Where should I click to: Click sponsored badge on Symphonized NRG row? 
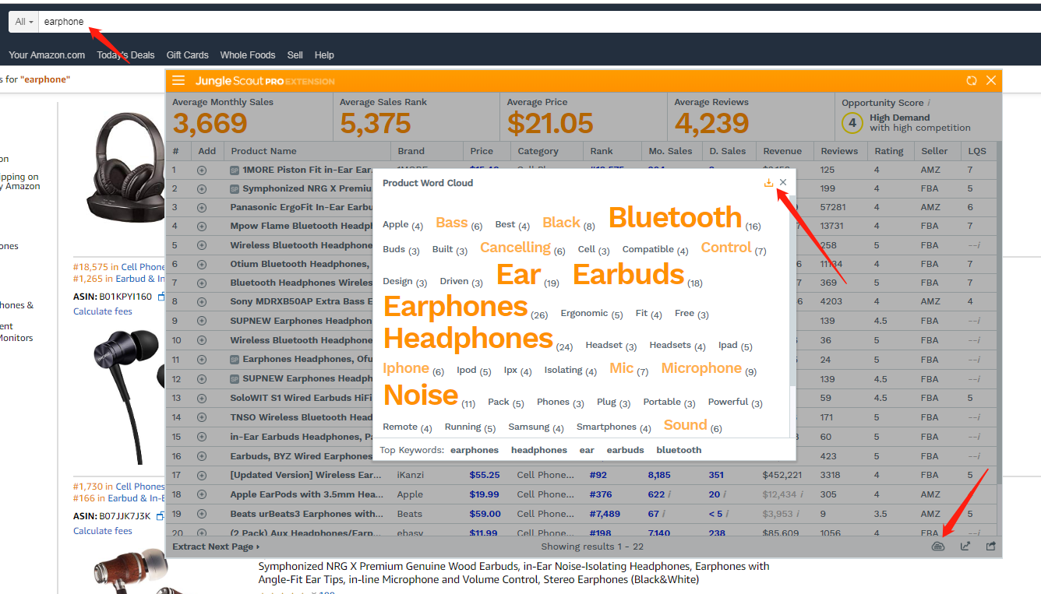235,188
